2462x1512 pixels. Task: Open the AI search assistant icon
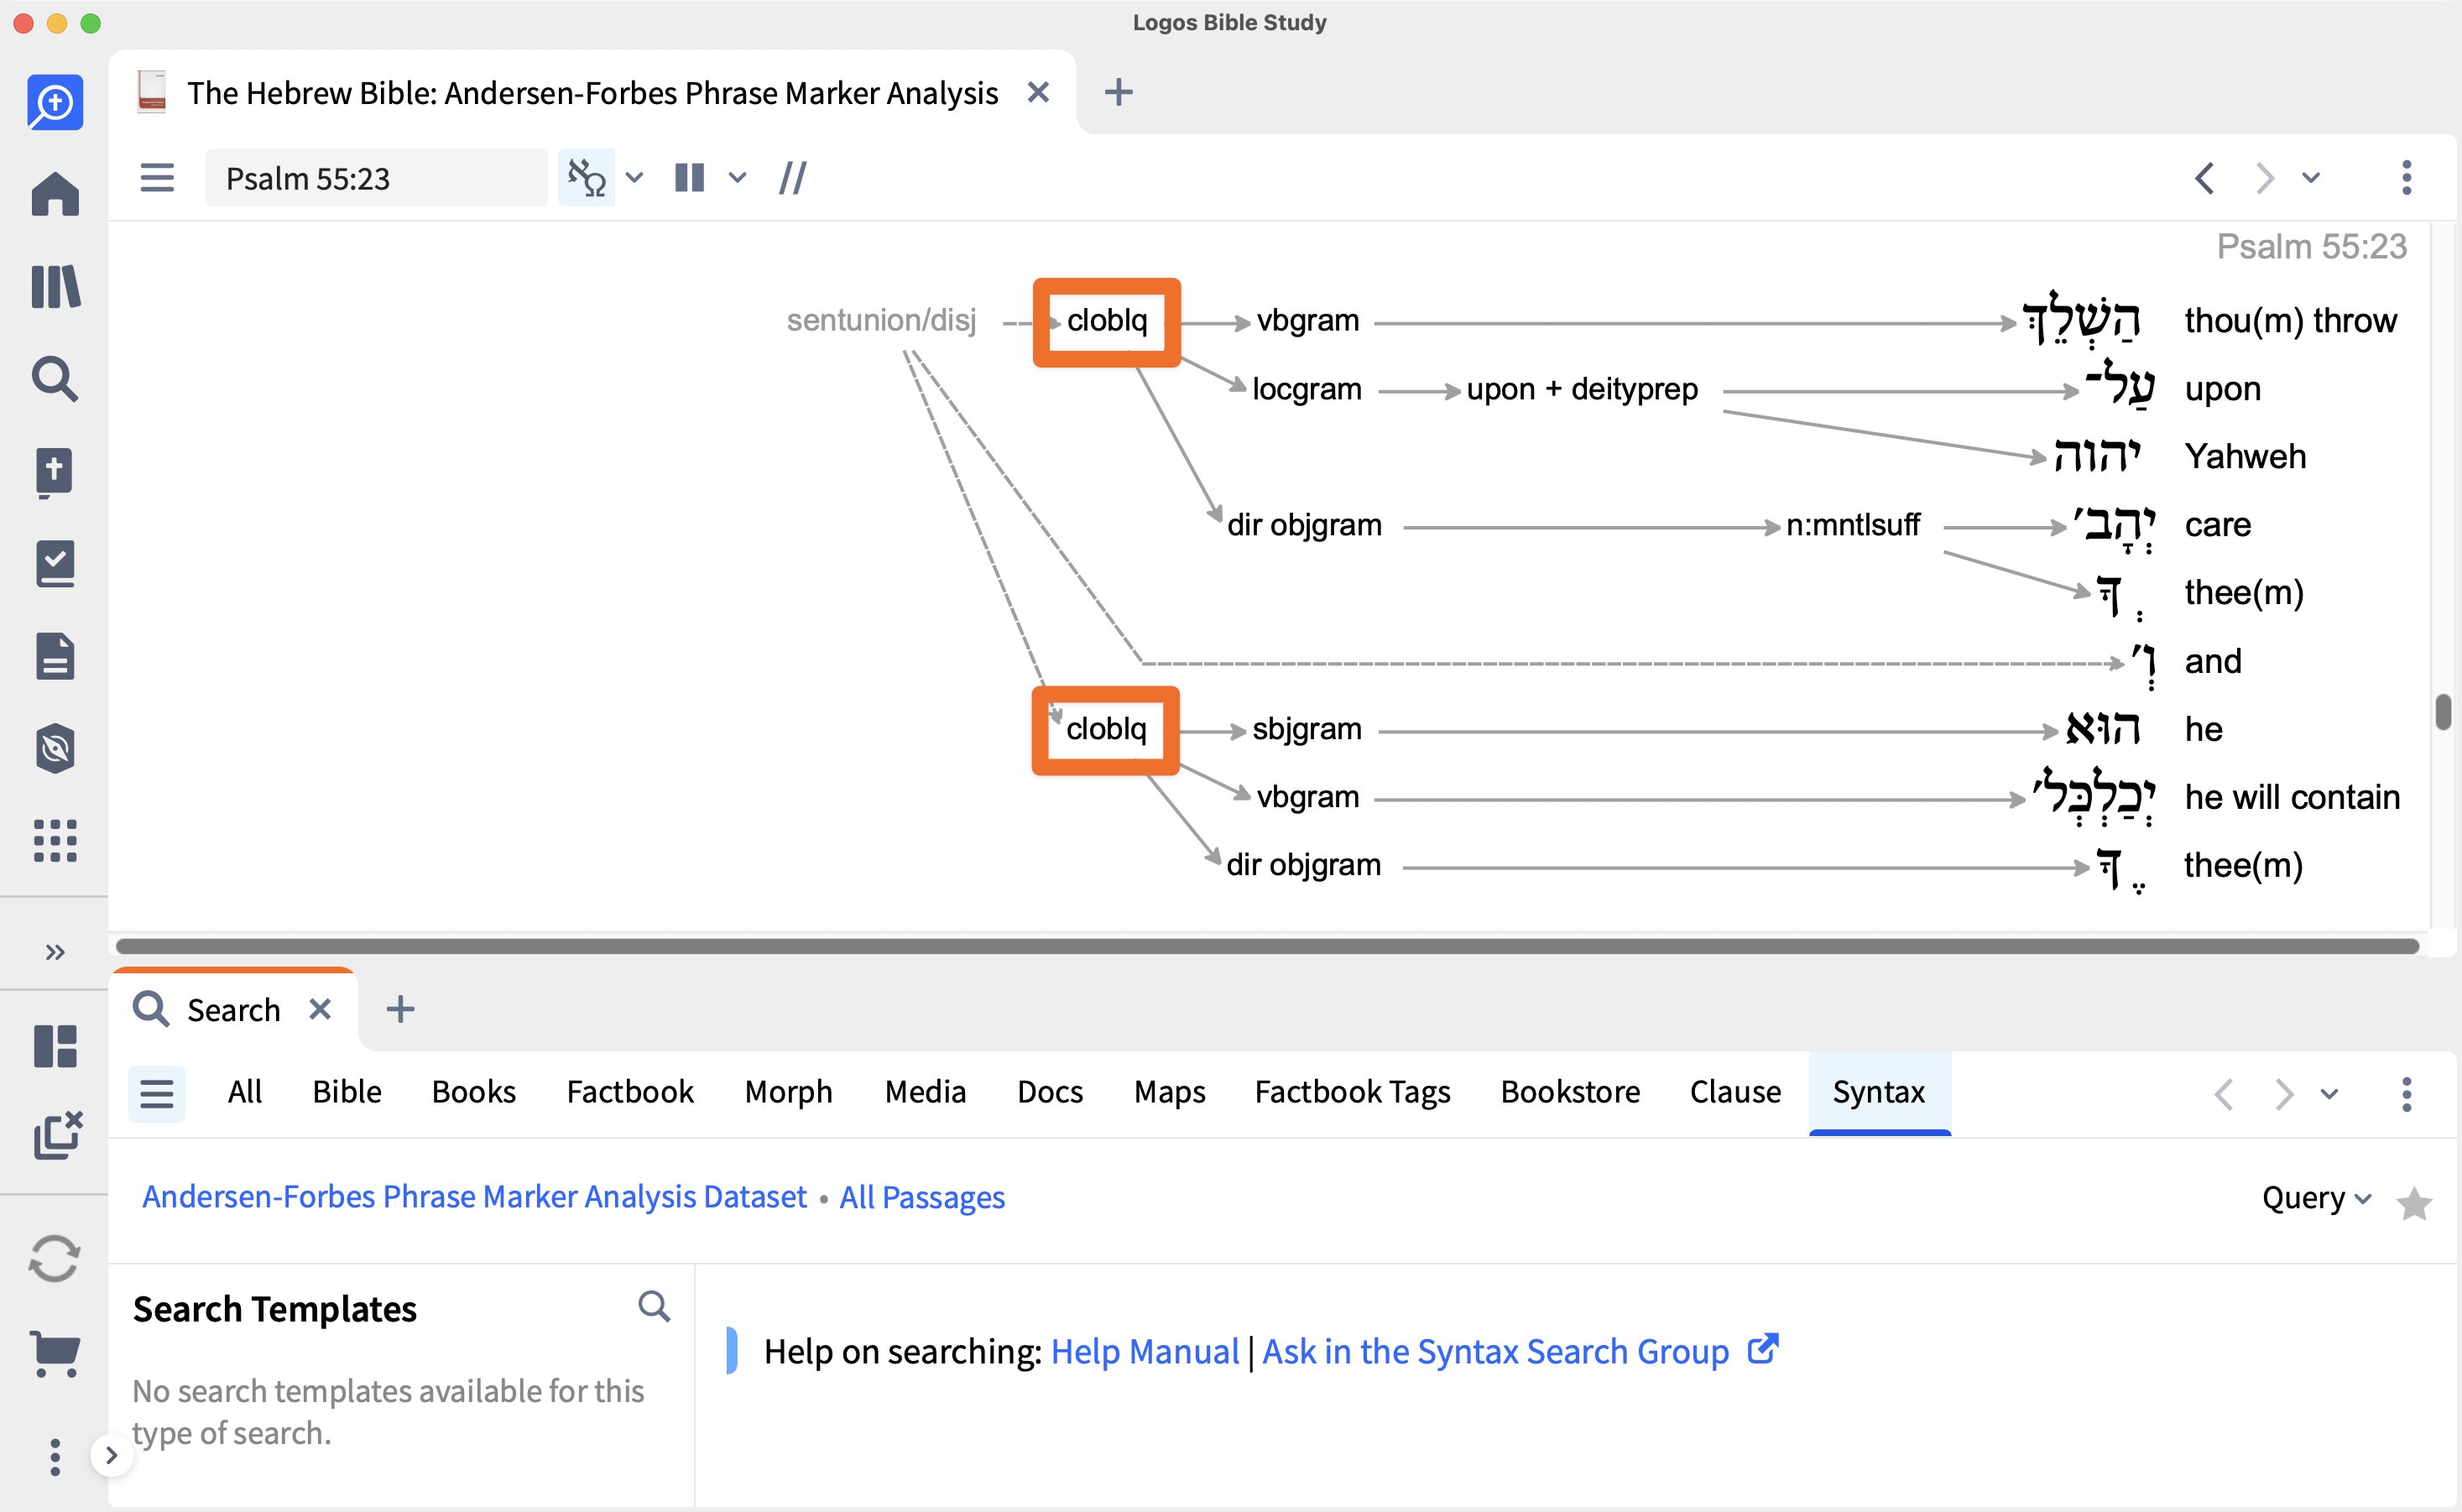tap(54, 102)
